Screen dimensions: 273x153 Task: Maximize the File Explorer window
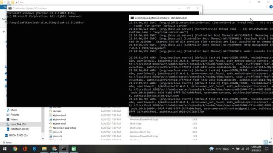(259, 2)
